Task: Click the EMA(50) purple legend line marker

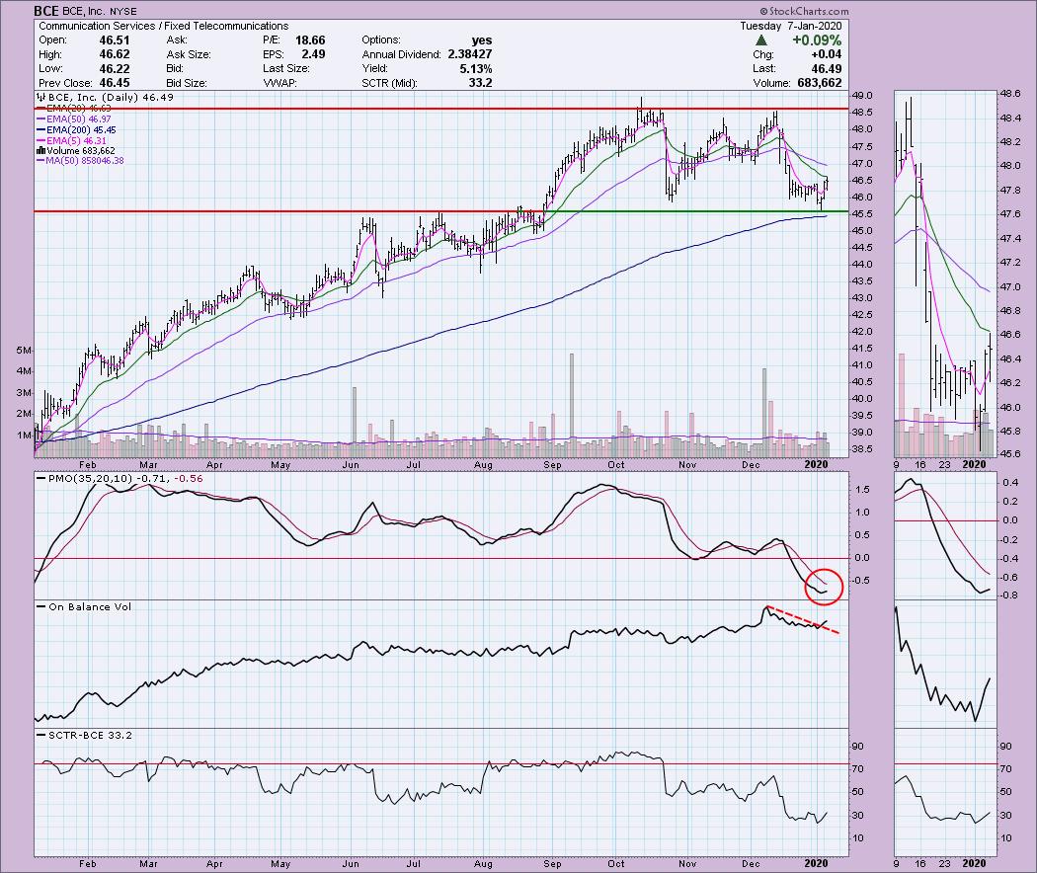Action: (x=41, y=119)
